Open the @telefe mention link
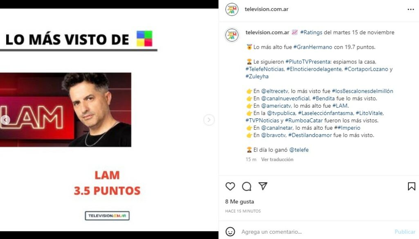This screenshot has width=419, height=239. [299, 150]
